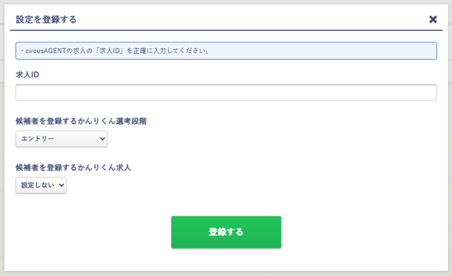Open the エントリー selection stage dropdown
This screenshot has height=276, width=452.
tap(61, 139)
